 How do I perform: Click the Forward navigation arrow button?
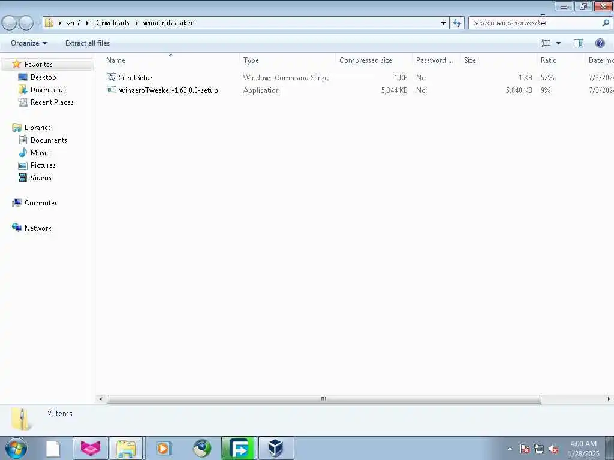coord(26,23)
